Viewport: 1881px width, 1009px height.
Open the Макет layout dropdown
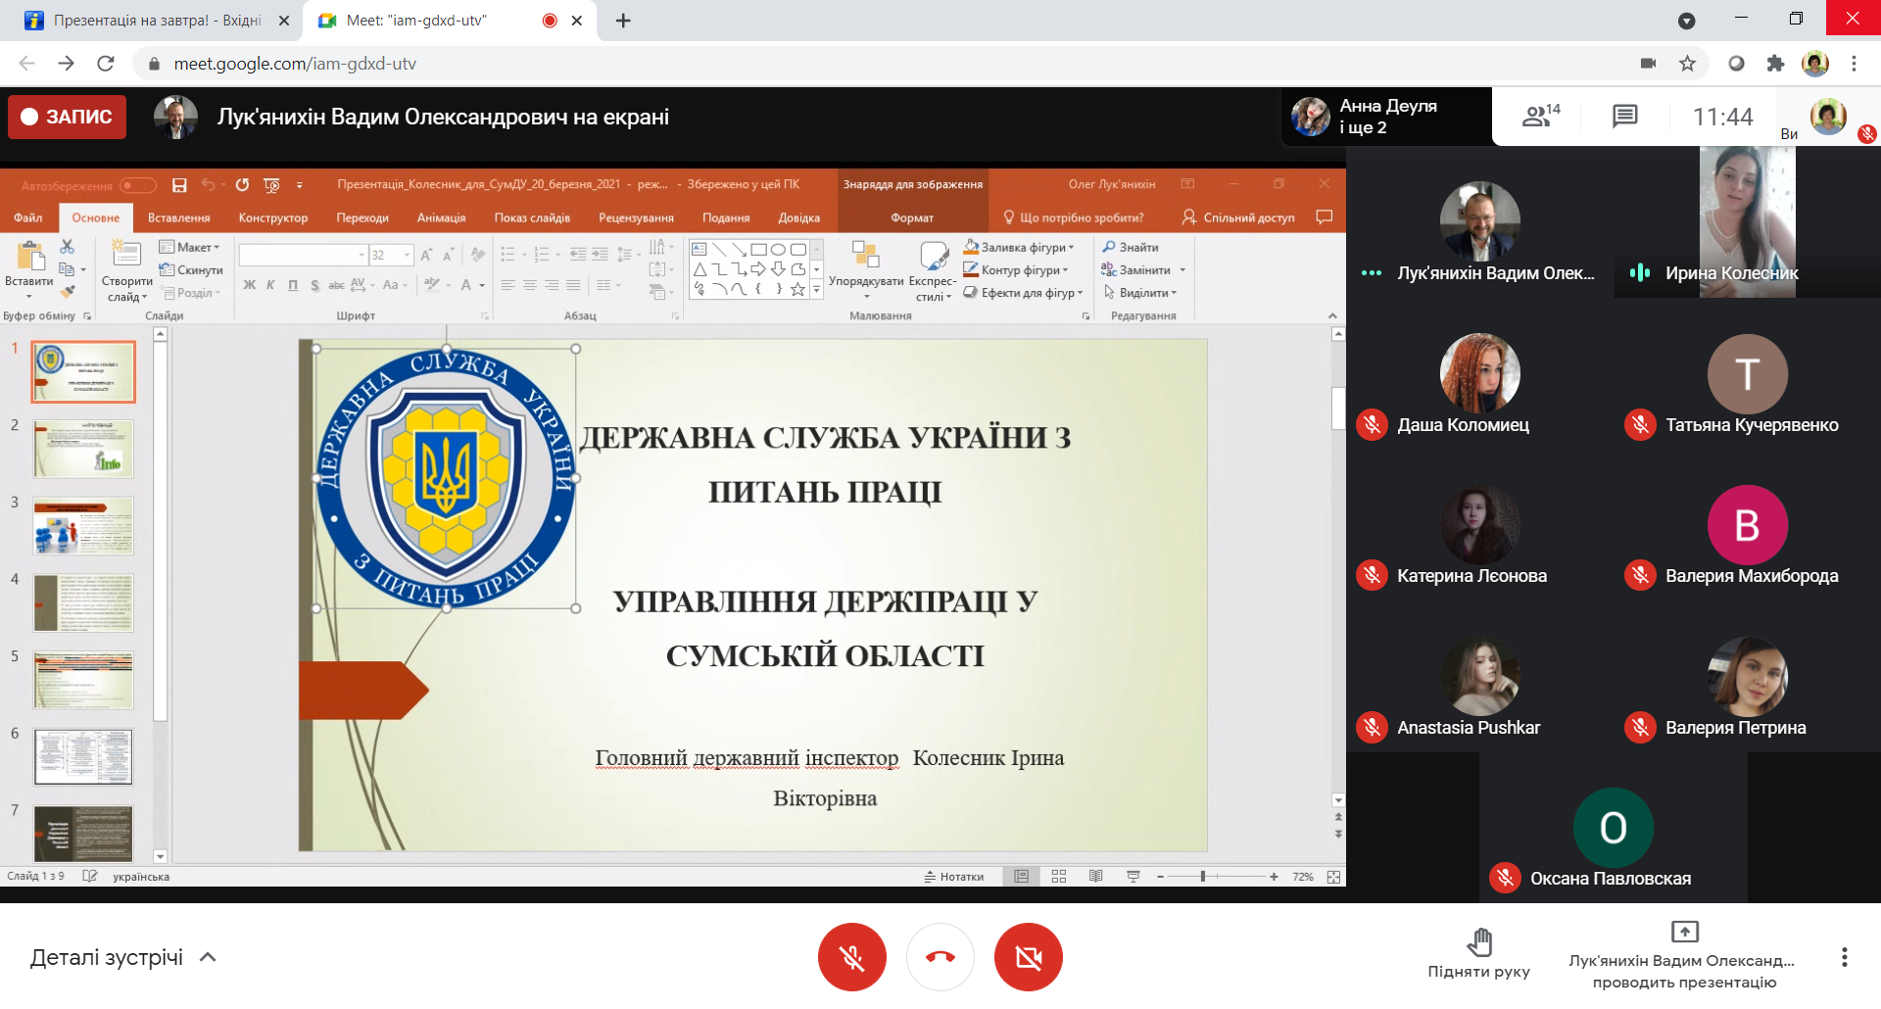pyautogui.click(x=190, y=248)
